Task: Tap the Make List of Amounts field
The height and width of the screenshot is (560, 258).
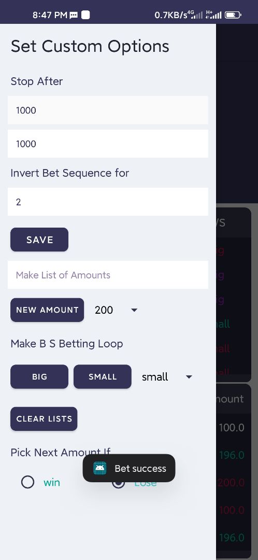Action: 108,275
